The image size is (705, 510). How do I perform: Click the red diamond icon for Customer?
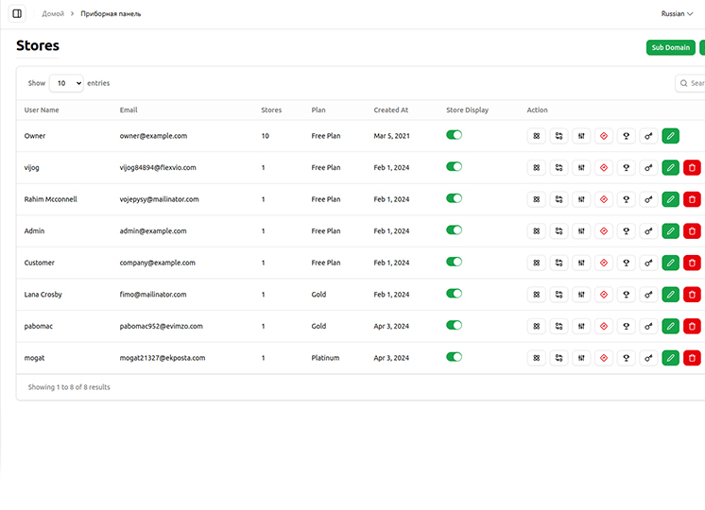pyautogui.click(x=603, y=263)
